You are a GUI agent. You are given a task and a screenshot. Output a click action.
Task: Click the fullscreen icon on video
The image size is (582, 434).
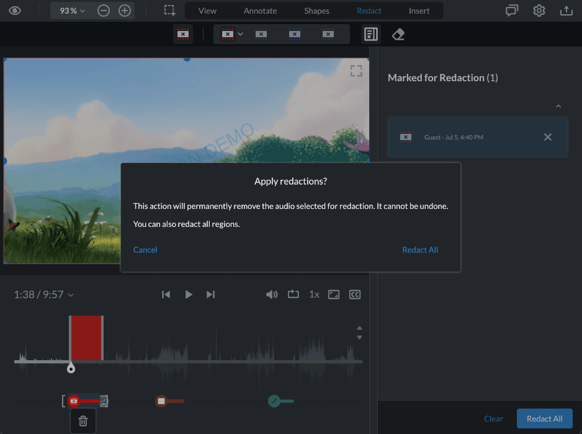356,71
